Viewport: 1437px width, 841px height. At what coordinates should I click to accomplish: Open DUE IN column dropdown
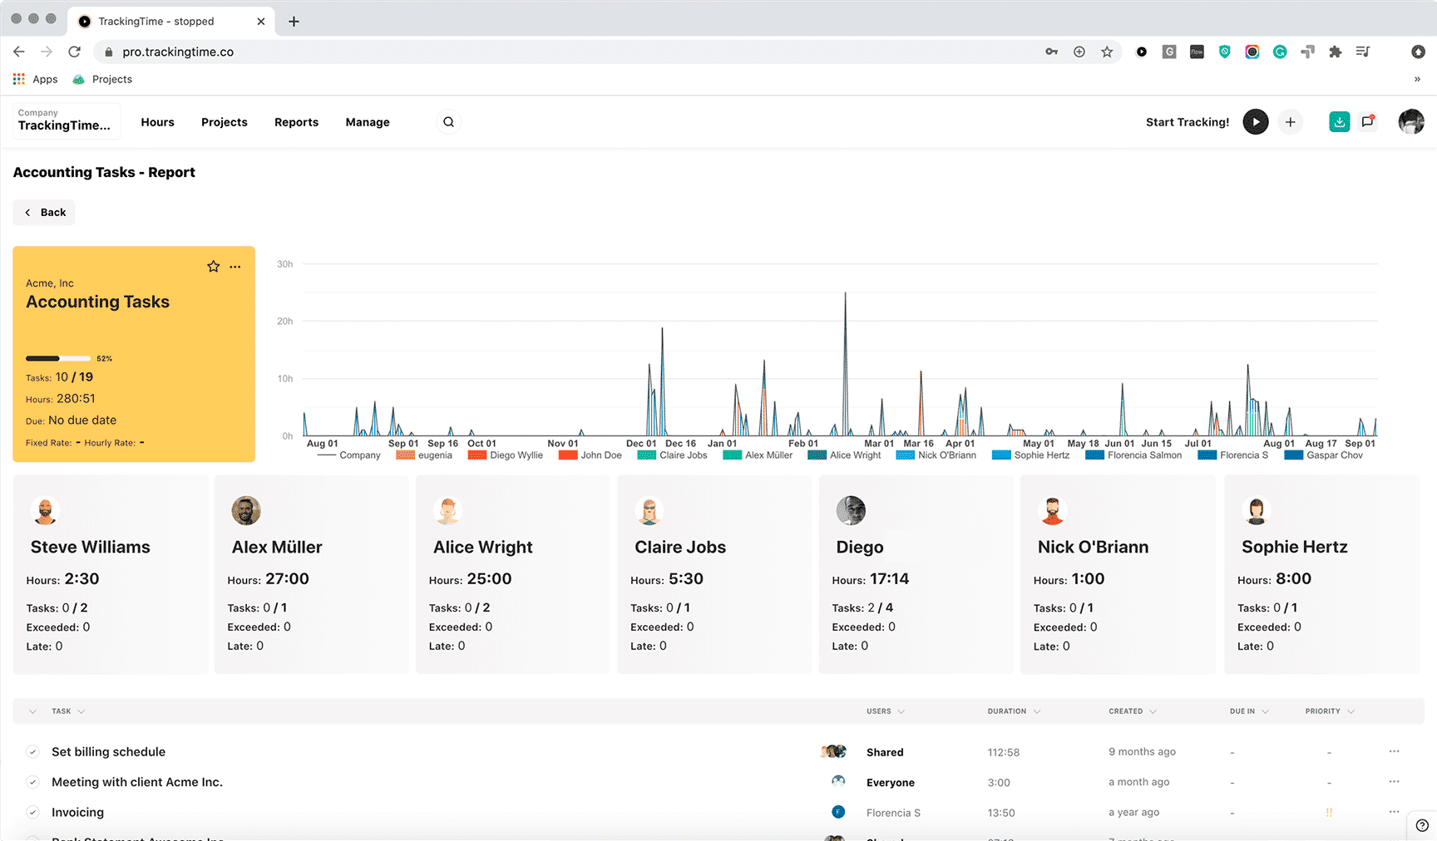(1265, 711)
